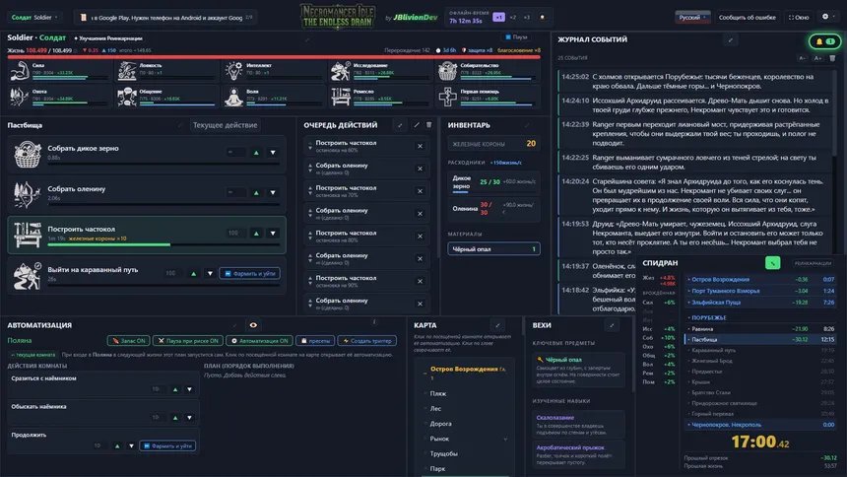This screenshot has height=477, width=847.
Task: Select x2 offline time speed
Action: pos(512,18)
